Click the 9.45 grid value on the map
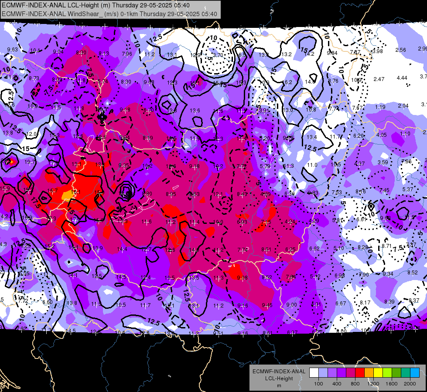Image resolution: width=427 pixels, height=392 pixels. (267, 305)
